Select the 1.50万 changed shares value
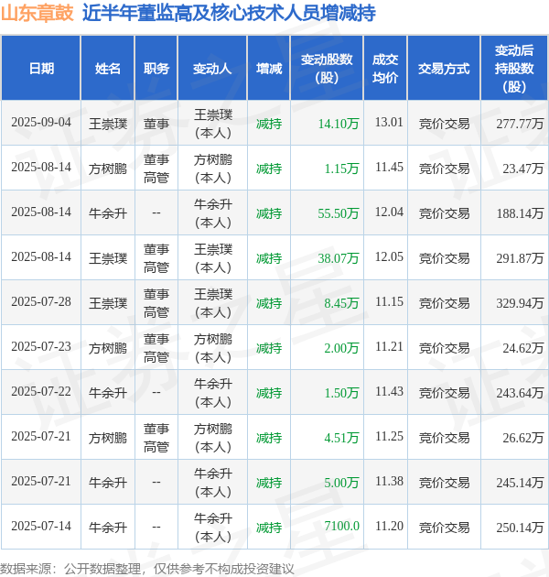This screenshot has height=577, width=549. pos(341,393)
